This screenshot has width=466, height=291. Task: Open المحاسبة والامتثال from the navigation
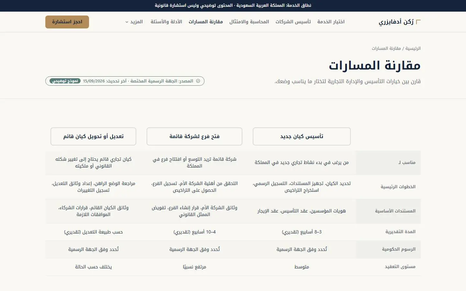[x=249, y=22]
